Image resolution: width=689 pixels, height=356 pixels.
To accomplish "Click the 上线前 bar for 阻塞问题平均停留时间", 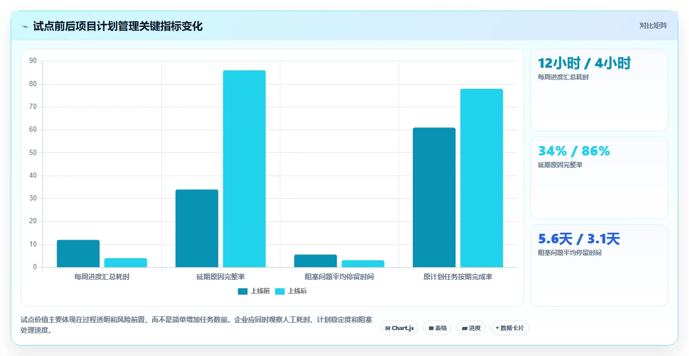I will point(315,261).
